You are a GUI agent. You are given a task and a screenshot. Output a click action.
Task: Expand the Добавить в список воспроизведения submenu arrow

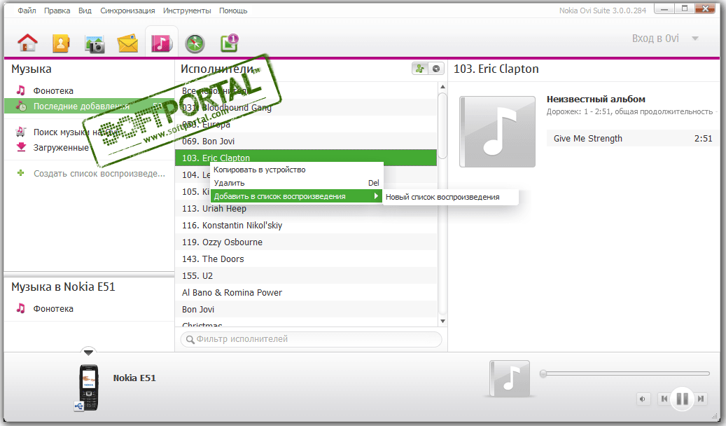click(377, 196)
